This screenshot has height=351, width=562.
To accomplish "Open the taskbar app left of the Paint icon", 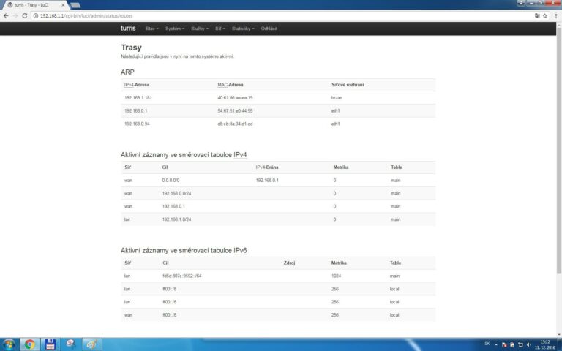I will coord(71,344).
